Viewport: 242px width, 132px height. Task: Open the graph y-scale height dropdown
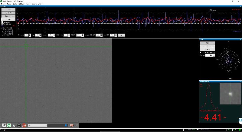click(x=8, y=13)
